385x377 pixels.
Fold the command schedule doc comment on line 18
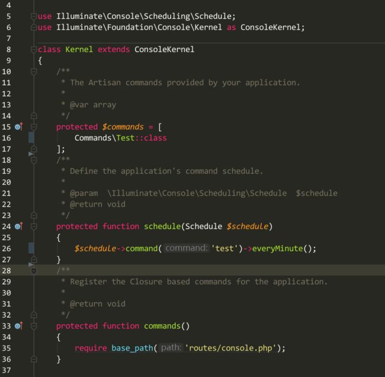(x=34, y=160)
